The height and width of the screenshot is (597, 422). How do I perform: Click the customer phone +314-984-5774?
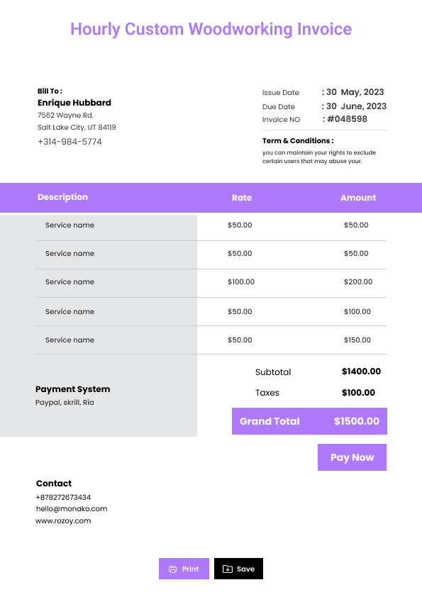pyautogui.click(x=70, y=142)
